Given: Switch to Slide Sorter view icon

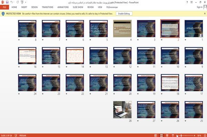Looking at the screenshot, I should (x=161, y=135).
